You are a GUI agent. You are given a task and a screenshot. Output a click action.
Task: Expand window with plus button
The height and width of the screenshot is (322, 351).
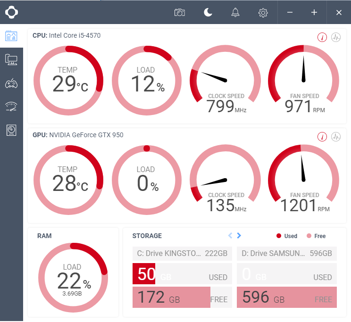point(314,12)
